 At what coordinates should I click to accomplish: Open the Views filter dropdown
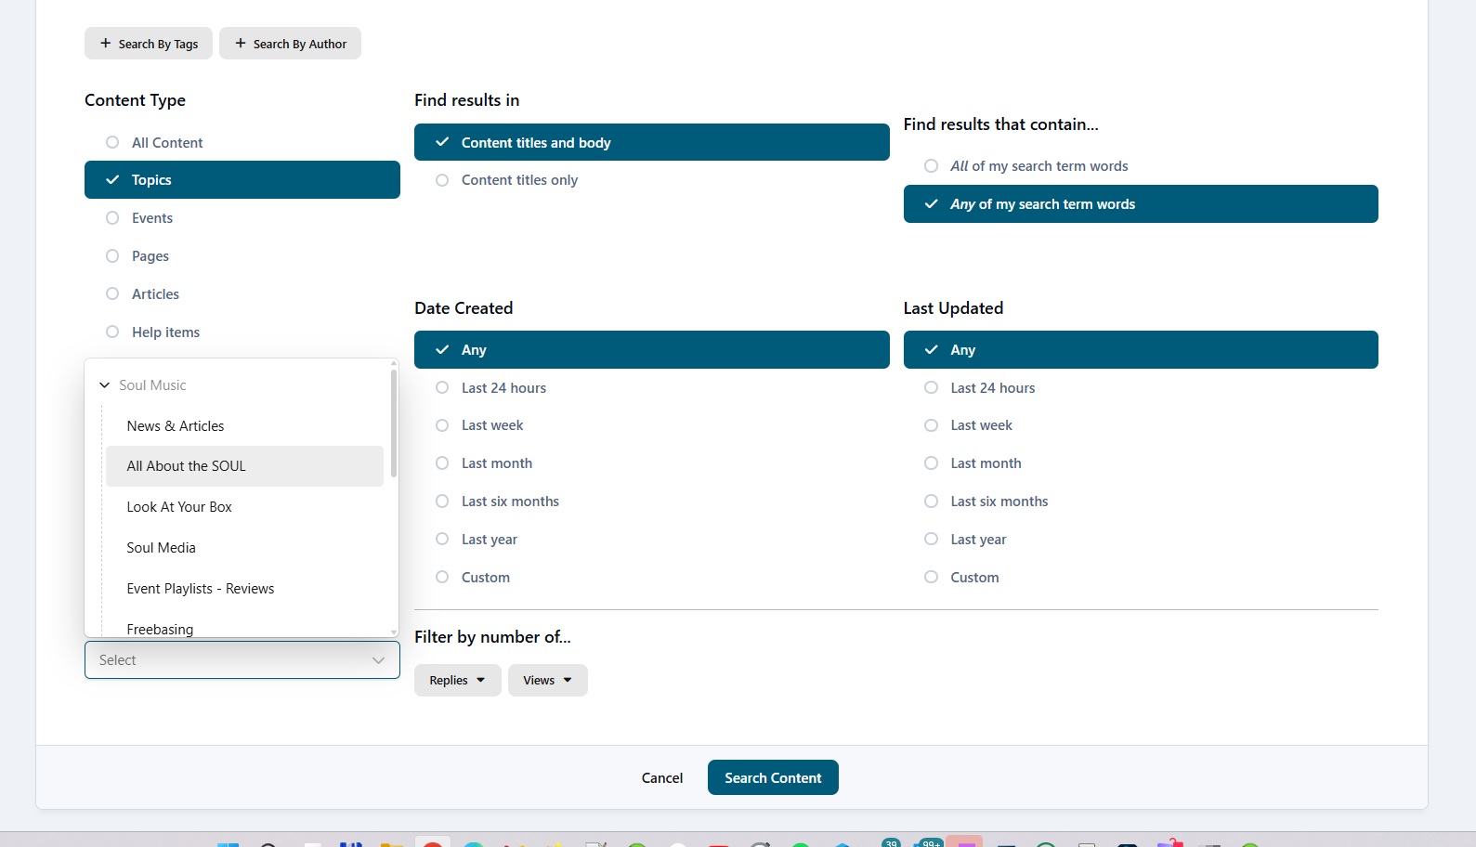547,681
